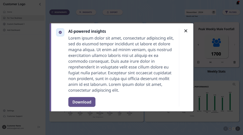The image size is (243, 135).
Task: Open Customer Support headset icon
Action: 4,116
